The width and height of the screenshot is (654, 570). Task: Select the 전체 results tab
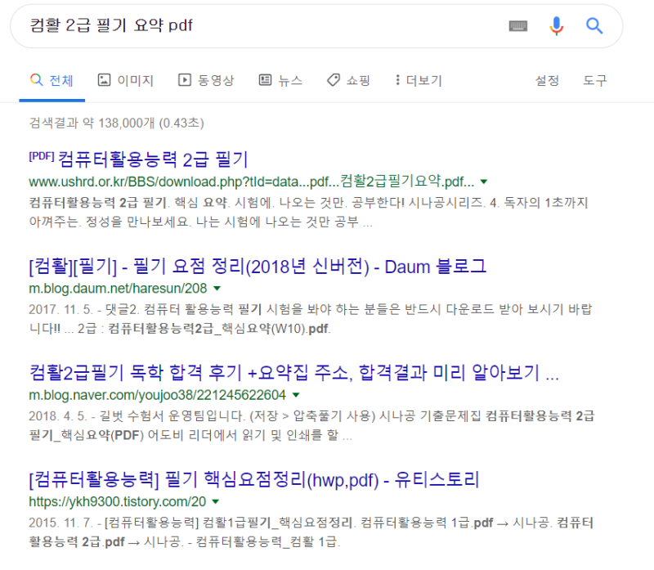tap(52, 80)
